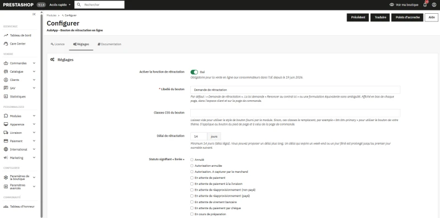
Task: Click the Points d'accroche button
Action: [408, 18]
